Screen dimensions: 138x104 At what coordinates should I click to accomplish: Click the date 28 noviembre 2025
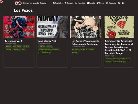78,47
